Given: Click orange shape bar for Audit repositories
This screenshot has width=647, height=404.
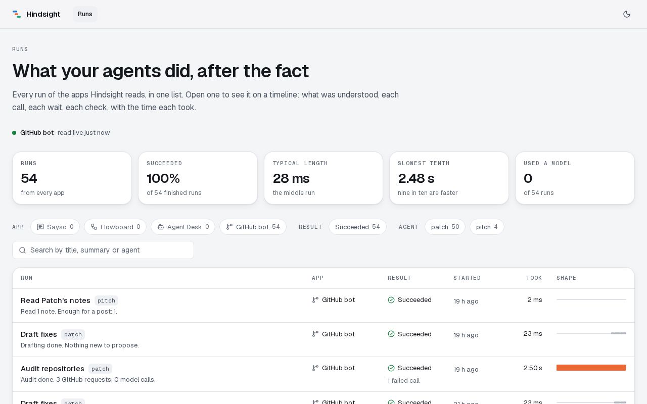Looking at the screenshot, I should 591,368.
